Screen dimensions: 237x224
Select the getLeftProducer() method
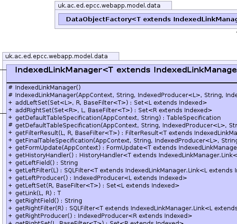point(97,178)
